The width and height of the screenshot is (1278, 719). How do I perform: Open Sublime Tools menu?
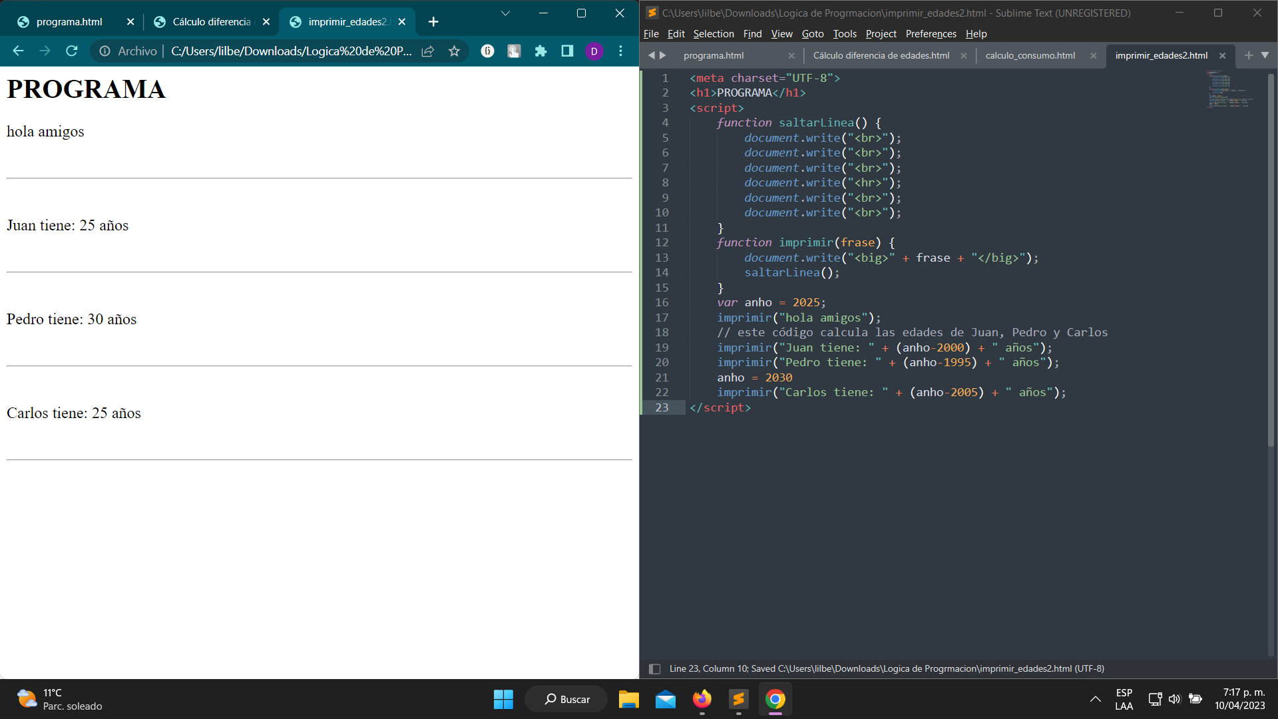coord(845,34)
